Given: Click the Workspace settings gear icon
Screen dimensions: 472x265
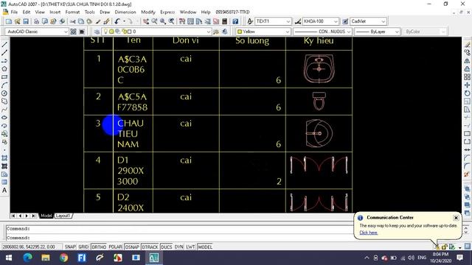Looking at the screenshot, I should point(73,32).
